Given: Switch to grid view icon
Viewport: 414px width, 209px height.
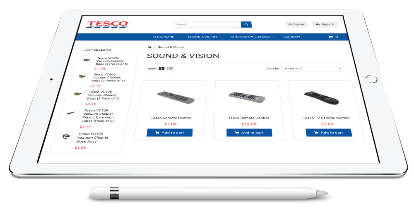Looking at the screenshot, I should click(x=161, y=69).
